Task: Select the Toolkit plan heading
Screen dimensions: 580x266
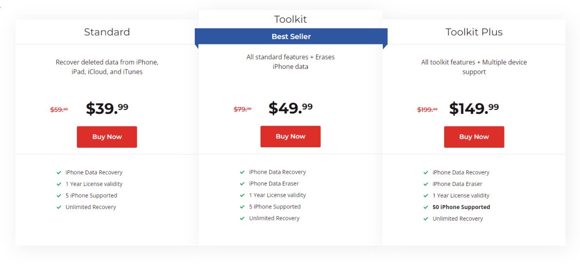Action: 290,19
